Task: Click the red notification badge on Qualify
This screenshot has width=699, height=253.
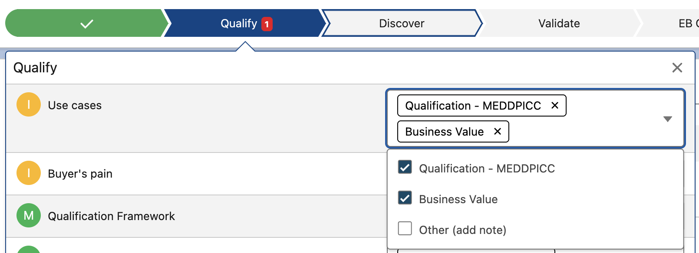Action: [267, 24]
